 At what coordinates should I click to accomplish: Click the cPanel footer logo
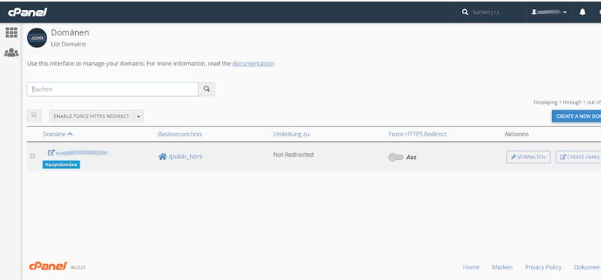point(48,266)
